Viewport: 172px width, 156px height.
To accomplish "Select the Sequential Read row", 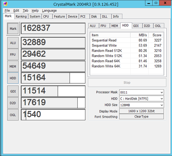I will pyautogui.click(x=127, y=40).
